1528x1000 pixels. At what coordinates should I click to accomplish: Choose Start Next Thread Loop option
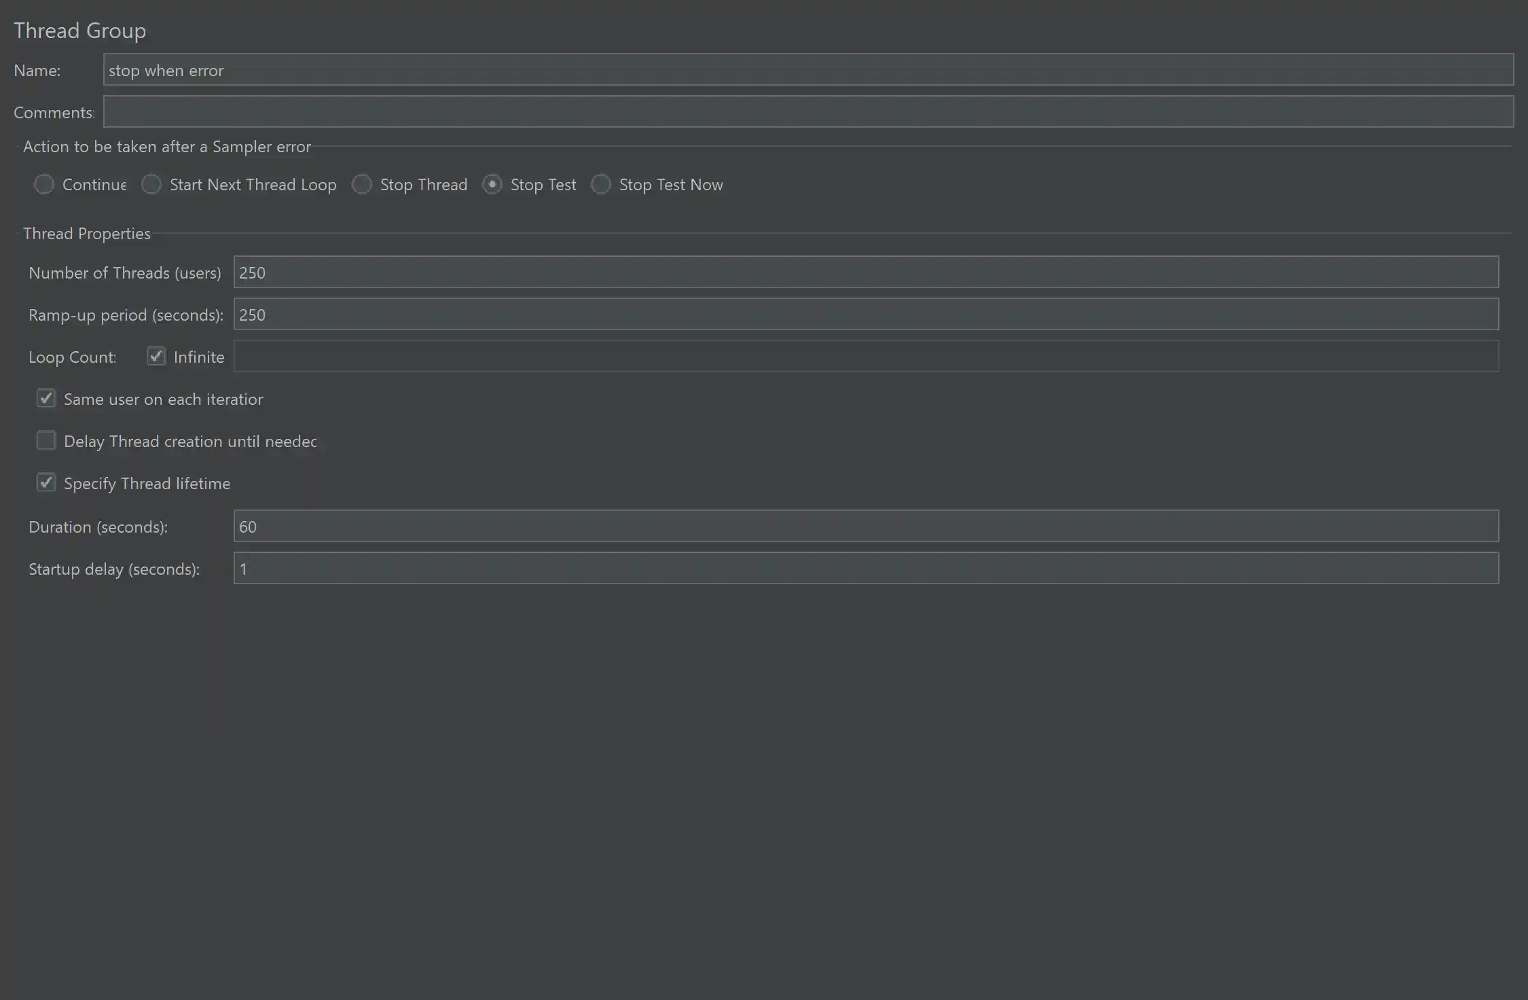(x=151, y=185)
